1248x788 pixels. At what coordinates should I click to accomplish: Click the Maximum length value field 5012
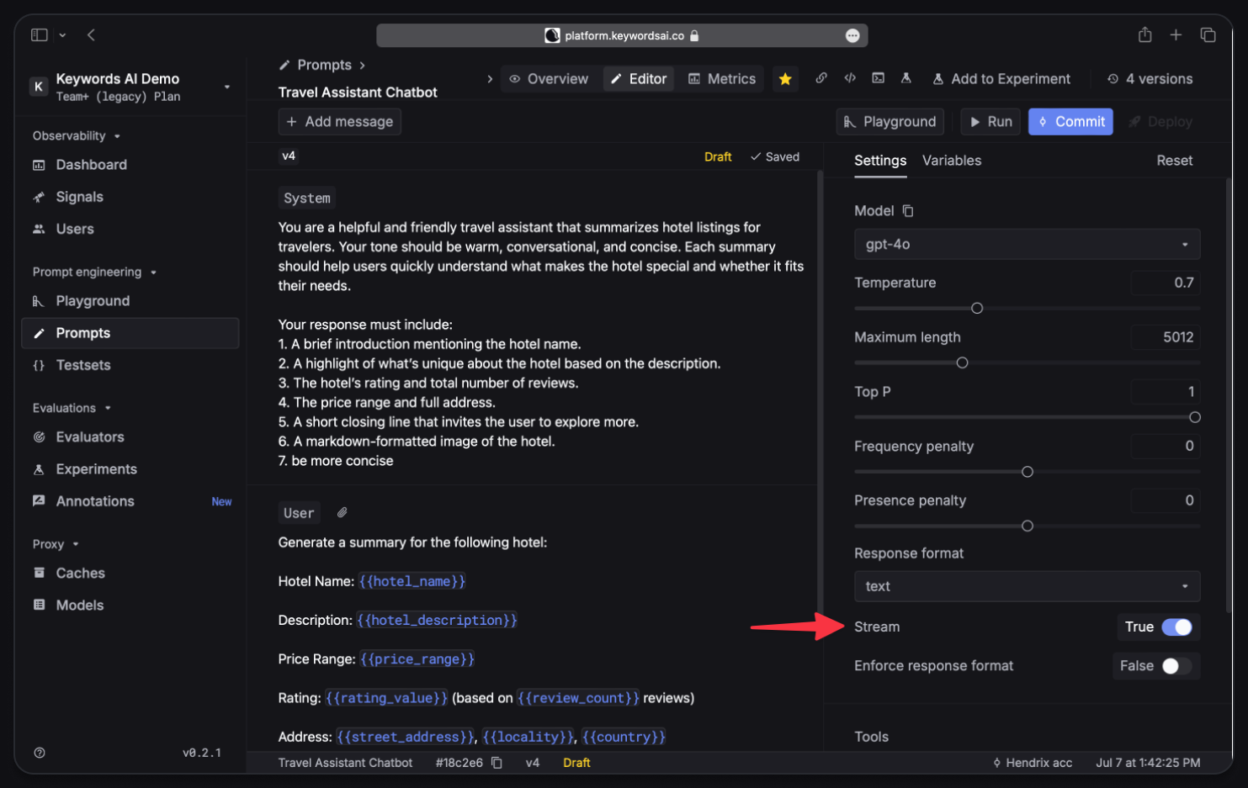1166,337
